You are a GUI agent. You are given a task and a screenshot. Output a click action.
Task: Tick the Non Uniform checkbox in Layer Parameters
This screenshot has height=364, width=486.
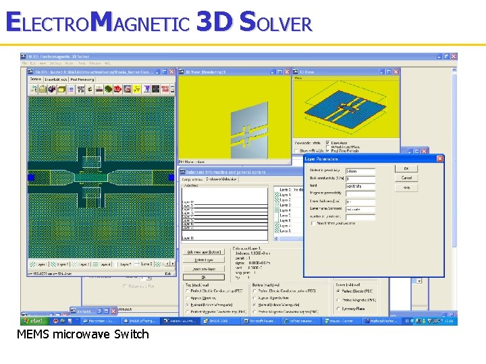tap(313, 223)
